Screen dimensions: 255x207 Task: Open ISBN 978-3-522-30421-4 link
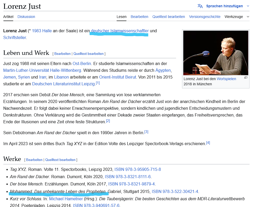tap(175, 192)
